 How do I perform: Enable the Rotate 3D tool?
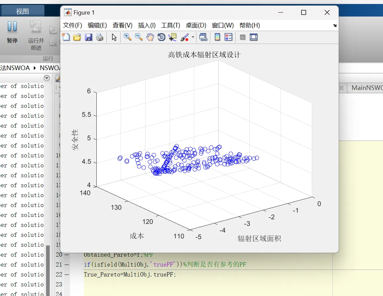161,37
